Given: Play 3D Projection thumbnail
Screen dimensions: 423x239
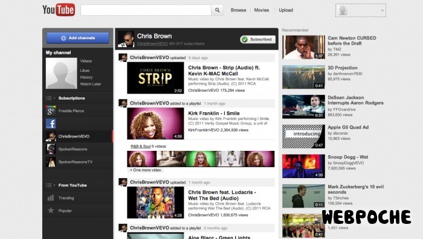Looking at the screenshot, I should pyautogui.click(x=303, y=77).
